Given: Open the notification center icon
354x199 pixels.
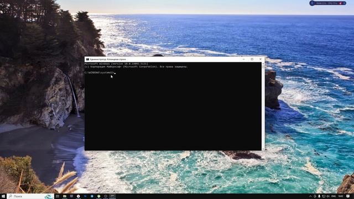Looking at the screenshot, I should tap(348, 196).
